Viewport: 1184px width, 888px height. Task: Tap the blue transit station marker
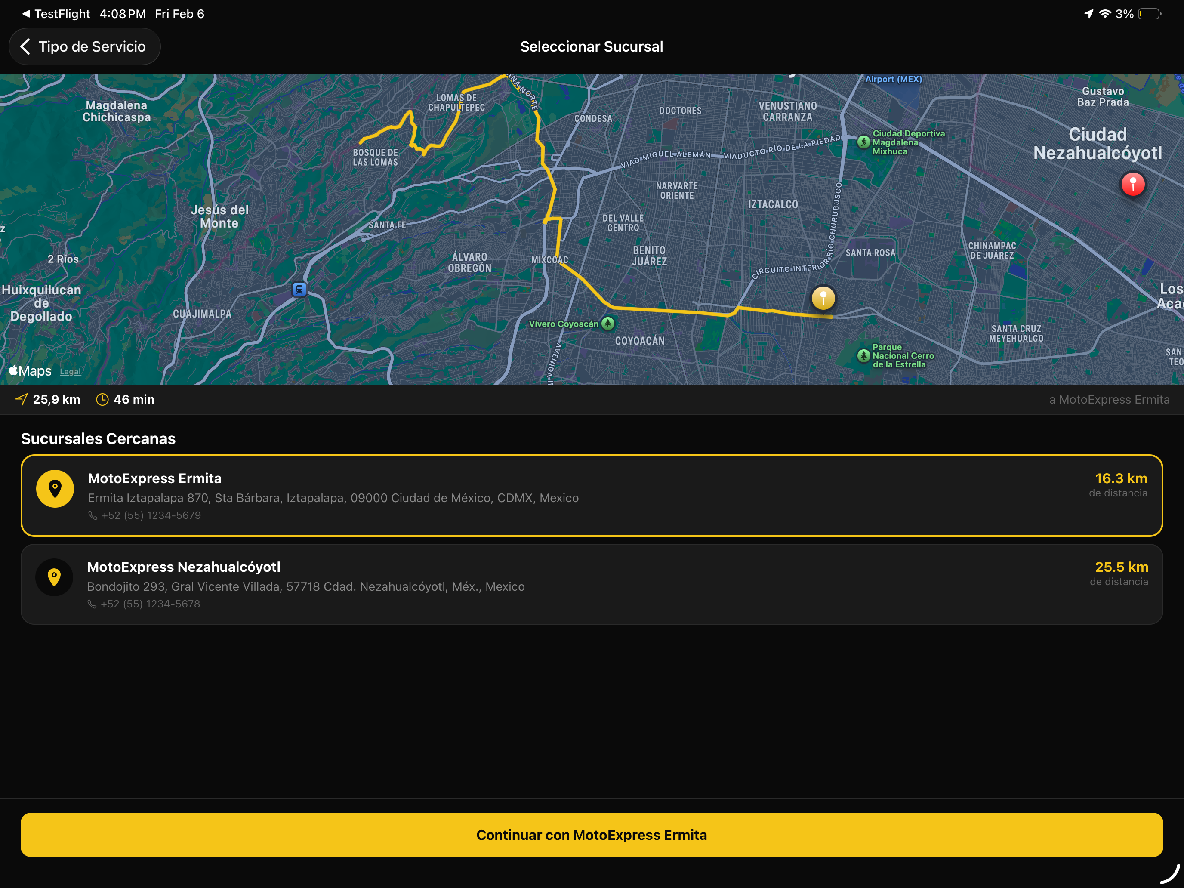pyautogui.click(x=299, y=290)
